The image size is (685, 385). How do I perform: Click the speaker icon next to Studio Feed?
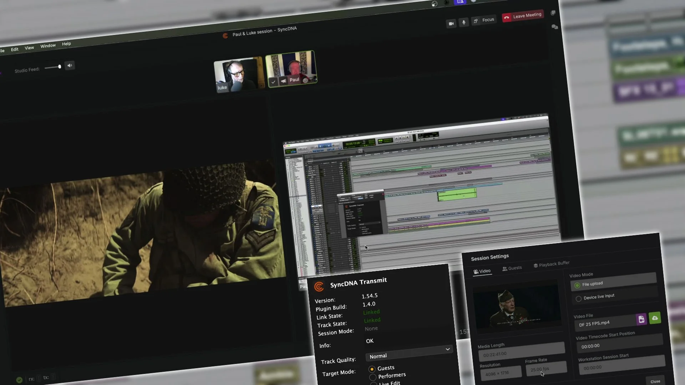pyautogui.click(x=70, y=65)
